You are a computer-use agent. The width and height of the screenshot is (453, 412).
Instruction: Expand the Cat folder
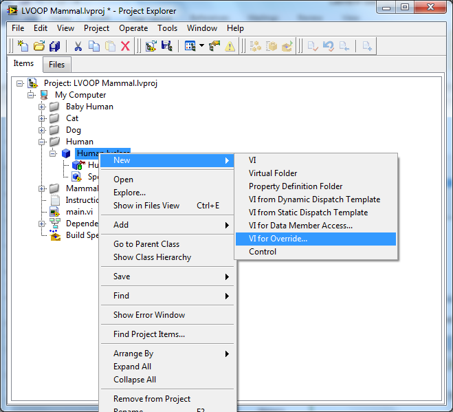point(42,118)
